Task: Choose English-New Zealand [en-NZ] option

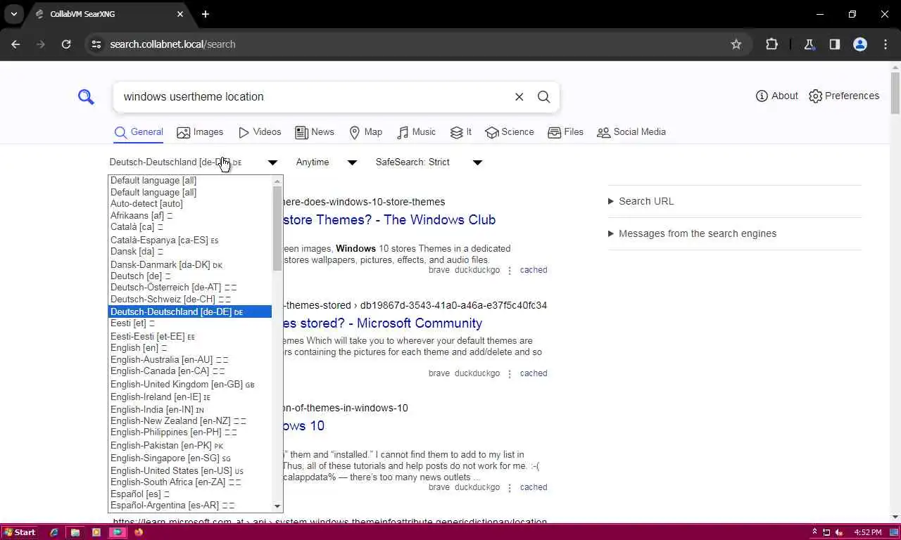Action: click(x=190, y=421)
